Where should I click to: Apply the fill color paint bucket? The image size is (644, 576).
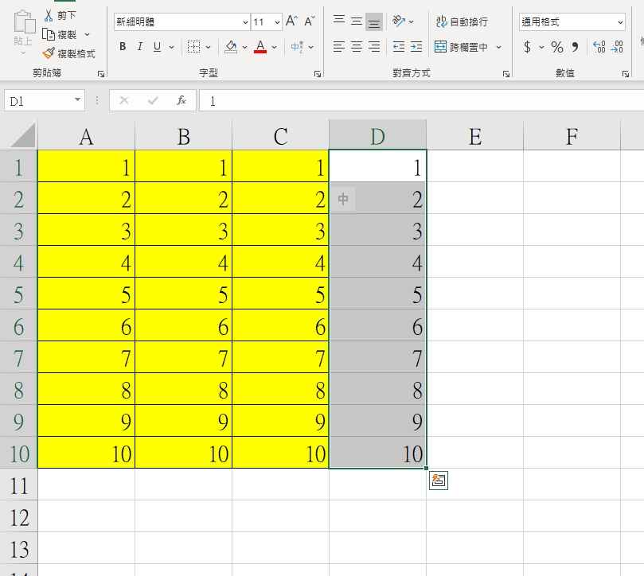[231, 47]
